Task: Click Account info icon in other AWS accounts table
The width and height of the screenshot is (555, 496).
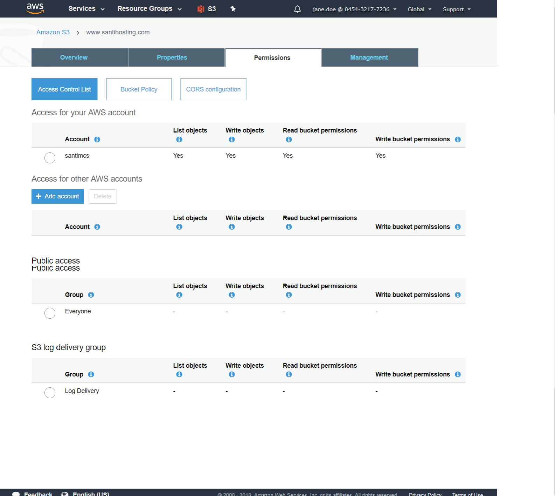Action: click(x=97, y=227)
